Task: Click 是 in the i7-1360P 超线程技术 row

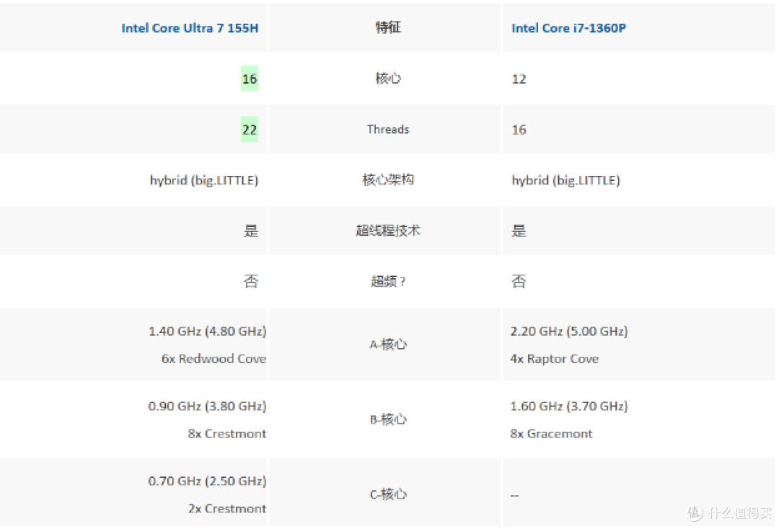Action: tap(519, 231)
